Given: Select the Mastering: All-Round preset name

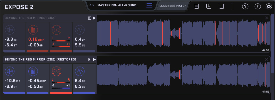Looking at the screenshot, I should pos(117,5).
